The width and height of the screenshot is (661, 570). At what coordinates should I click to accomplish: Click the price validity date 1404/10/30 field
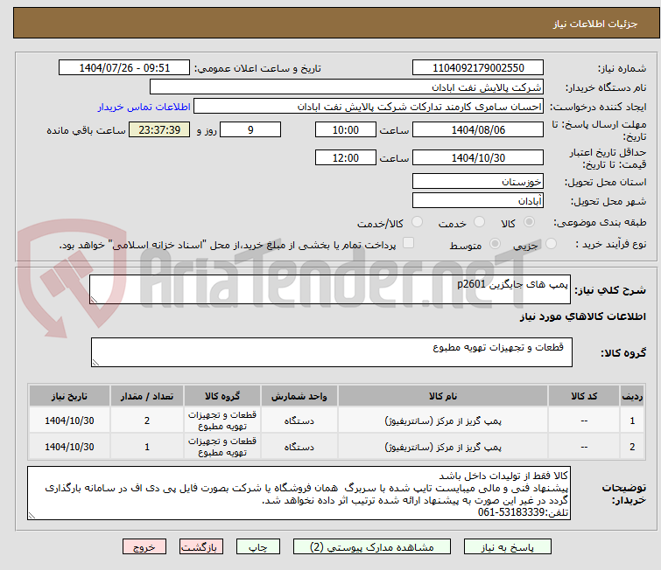pos(478,157)
